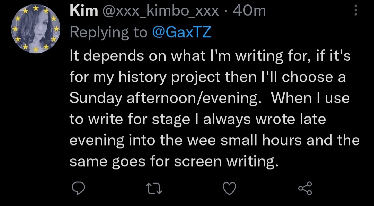Viewport: 374px width, 206px height.
Task: Open the @GaxTZ mention link
Action: point(181,32)
